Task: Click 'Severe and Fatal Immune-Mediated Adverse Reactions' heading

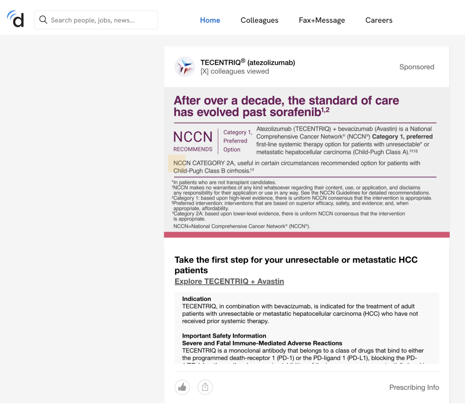Action: 262,343
